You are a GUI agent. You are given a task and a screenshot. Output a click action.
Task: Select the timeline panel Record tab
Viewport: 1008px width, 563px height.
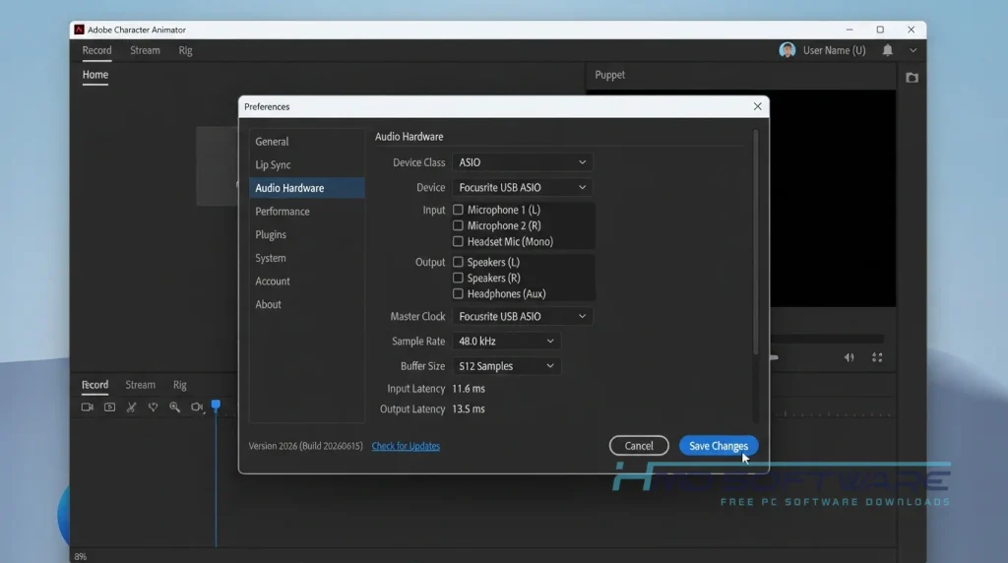95,384
